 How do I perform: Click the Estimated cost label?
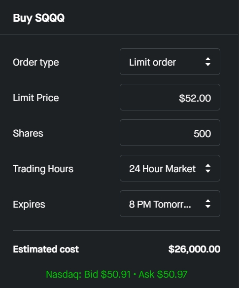pos(46,249)
